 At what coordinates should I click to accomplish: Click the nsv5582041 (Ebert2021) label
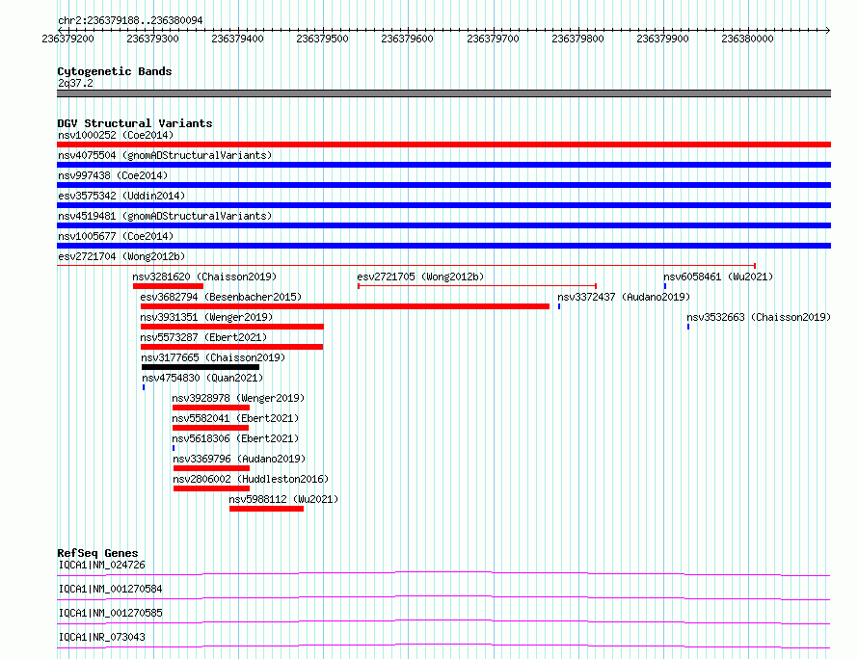pos(235,418)
